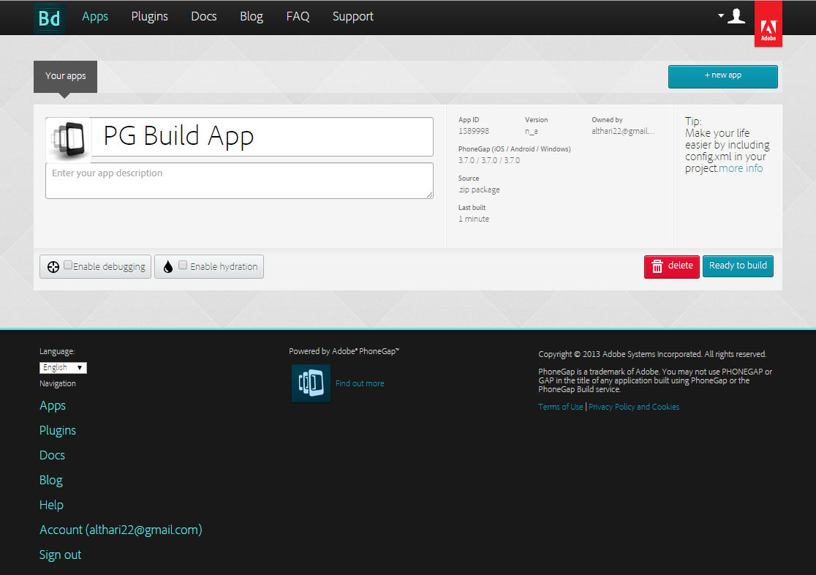
Task: Open the English language dropdown
Action: [63, 368]
